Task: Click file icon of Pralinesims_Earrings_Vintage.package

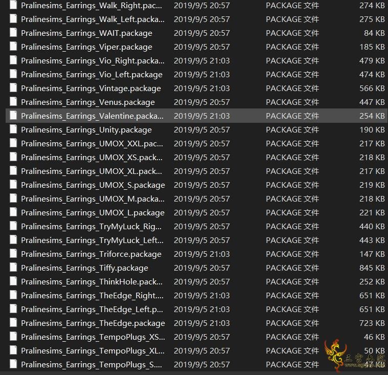Action: coord(13,88)
